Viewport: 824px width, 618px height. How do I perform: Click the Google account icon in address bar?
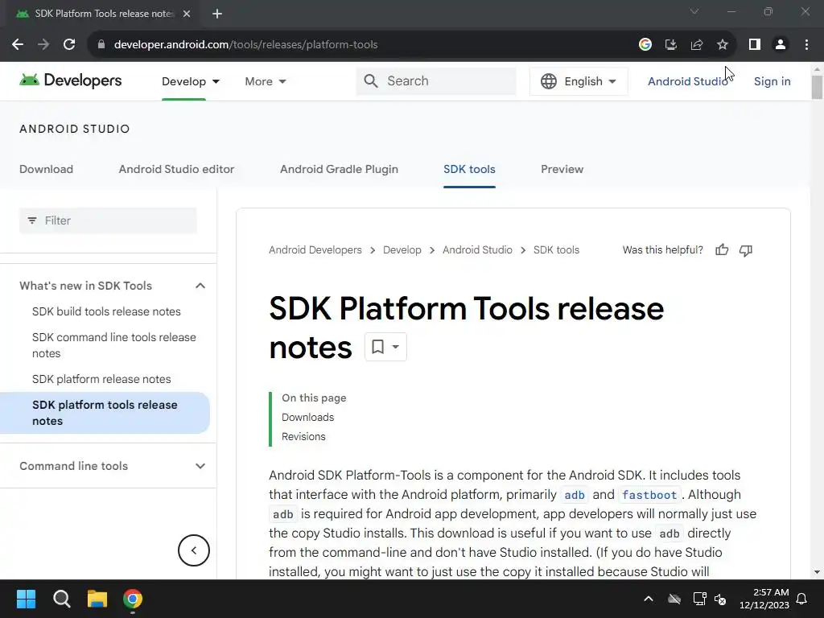[x=645, y=44]
